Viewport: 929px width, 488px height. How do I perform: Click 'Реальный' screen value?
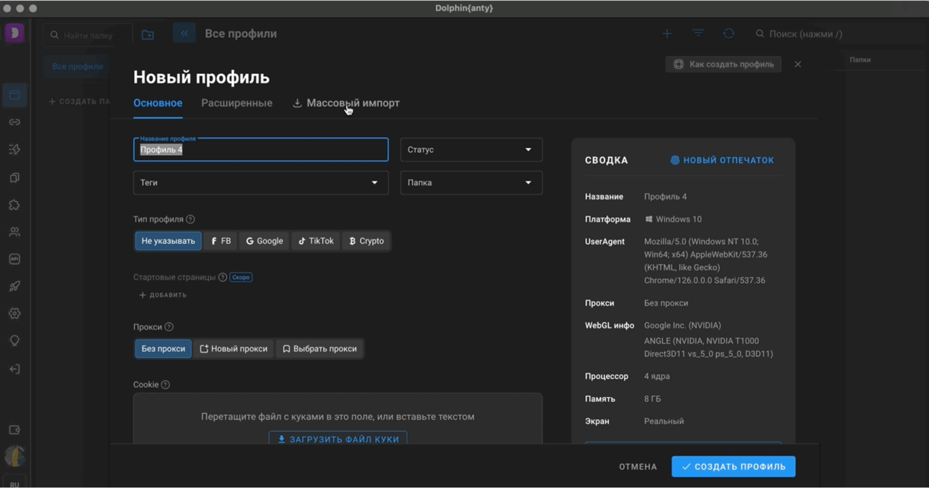pyautogui.click(x=664, y=421)
